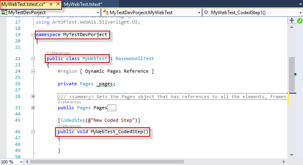
Task: Click the horizontal scrollbar right arrow
Action: (284, 161)
